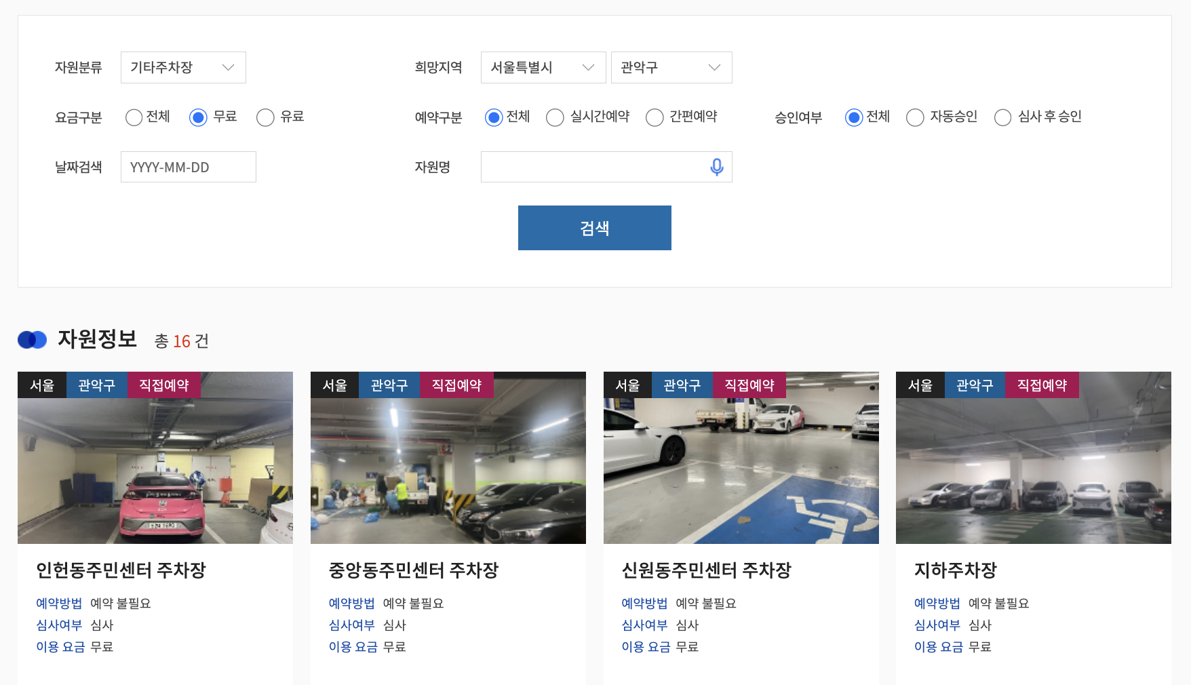Image resolution: width=1191 pixels, height=685 pixels.
Task: Choose 간편예약 radio option
Action: [655, 117]
